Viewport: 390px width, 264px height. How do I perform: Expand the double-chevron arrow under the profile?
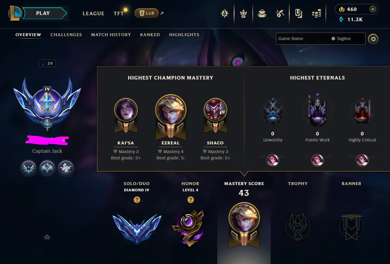tap(47, 237)
